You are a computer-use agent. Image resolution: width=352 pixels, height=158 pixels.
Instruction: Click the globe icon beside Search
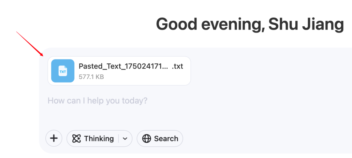(147, 139)
